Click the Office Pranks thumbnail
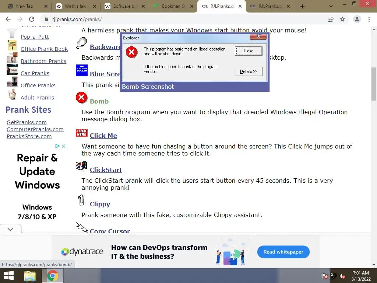The image size is (377, 283). [x=12, y=82]
